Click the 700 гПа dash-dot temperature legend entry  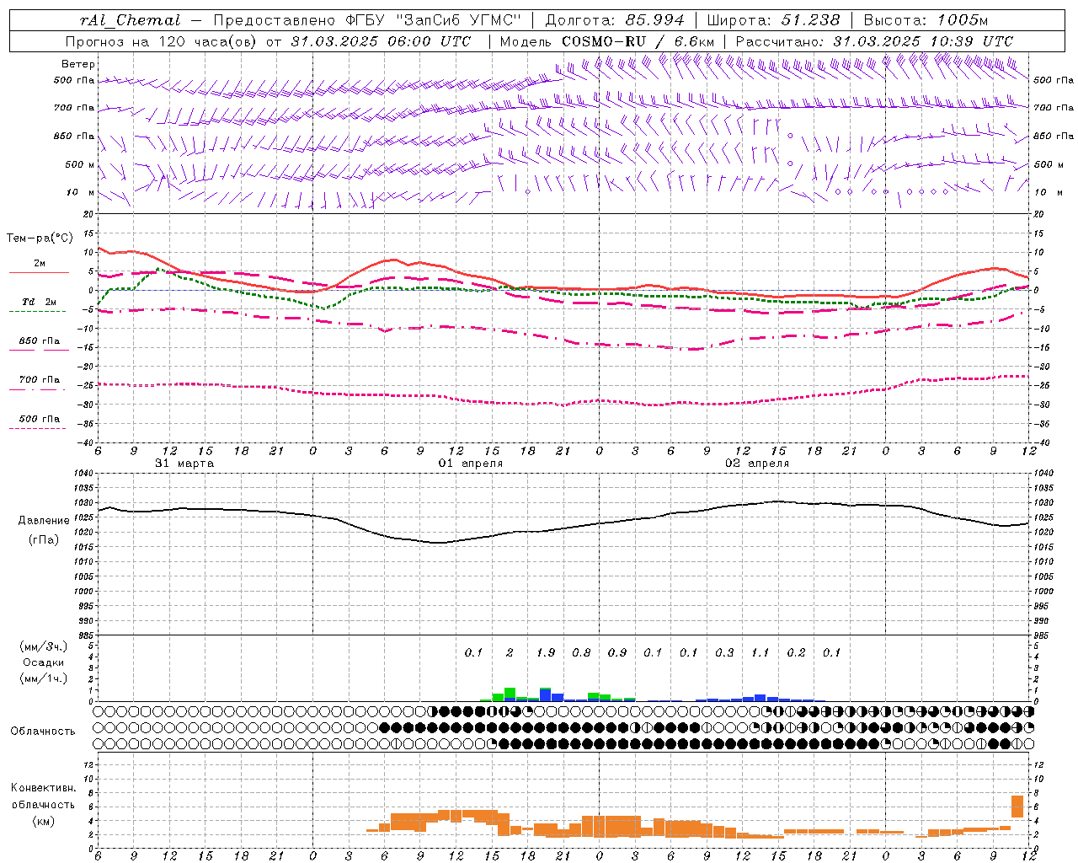39,383
